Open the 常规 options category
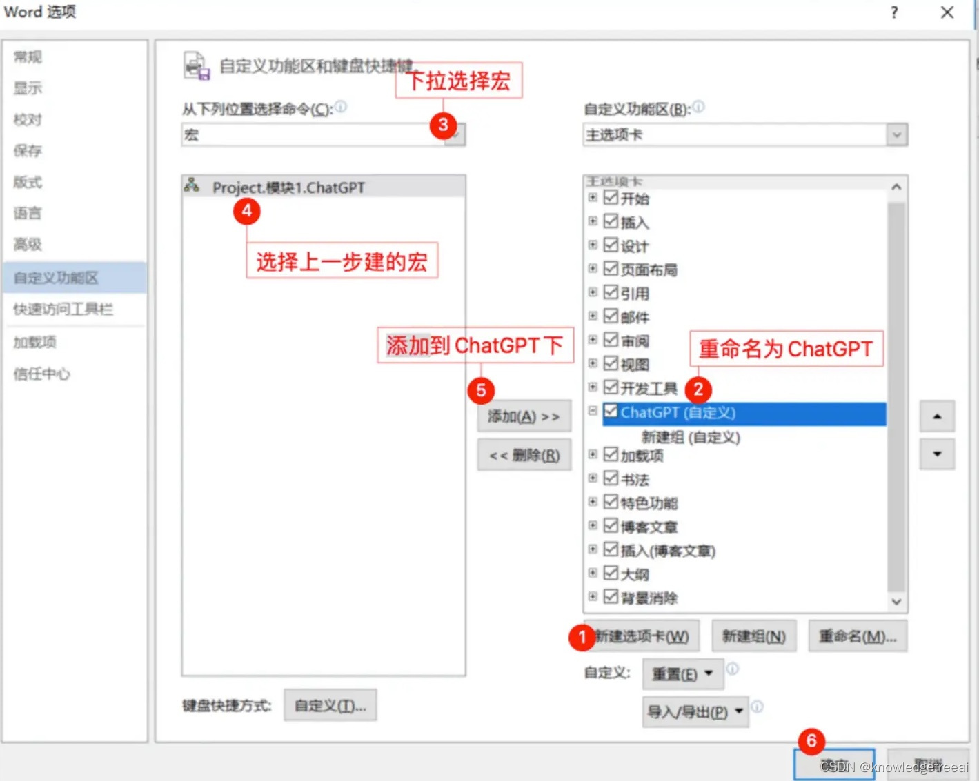 [x=28, y=57]
